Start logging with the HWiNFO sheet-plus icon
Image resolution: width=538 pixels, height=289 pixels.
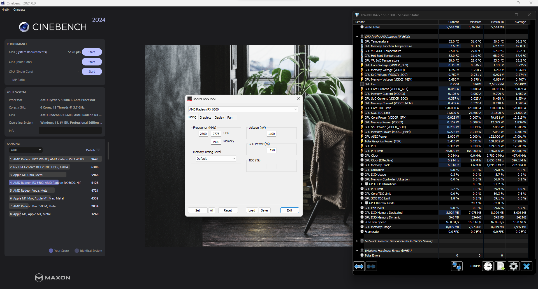[501, 266]
